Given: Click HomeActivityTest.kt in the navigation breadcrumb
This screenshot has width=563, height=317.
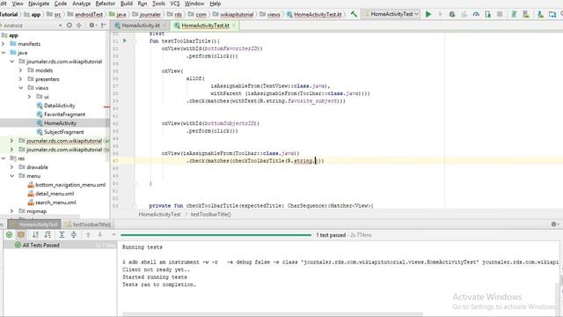Looking at the screenshot, I should coord(318,14).
